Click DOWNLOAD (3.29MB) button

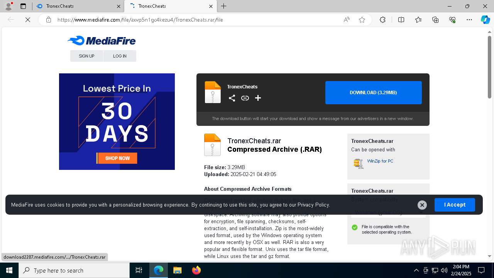[x=373, y=93]
